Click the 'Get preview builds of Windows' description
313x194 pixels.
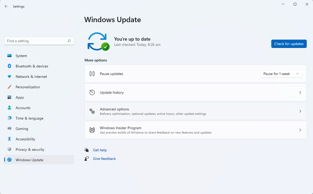click(156, 133)
